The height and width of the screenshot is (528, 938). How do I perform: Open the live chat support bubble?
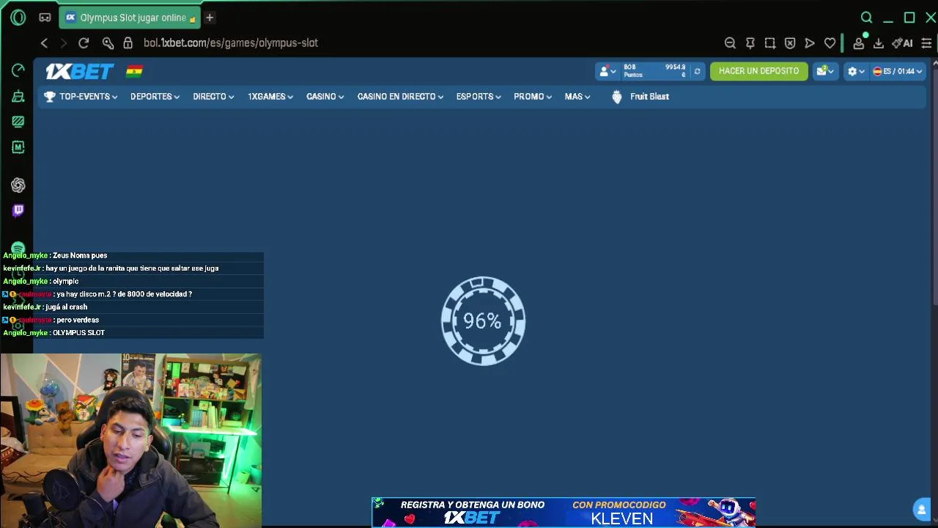[x=921, y=509]
